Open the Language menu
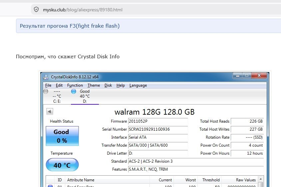 (138, 85)
